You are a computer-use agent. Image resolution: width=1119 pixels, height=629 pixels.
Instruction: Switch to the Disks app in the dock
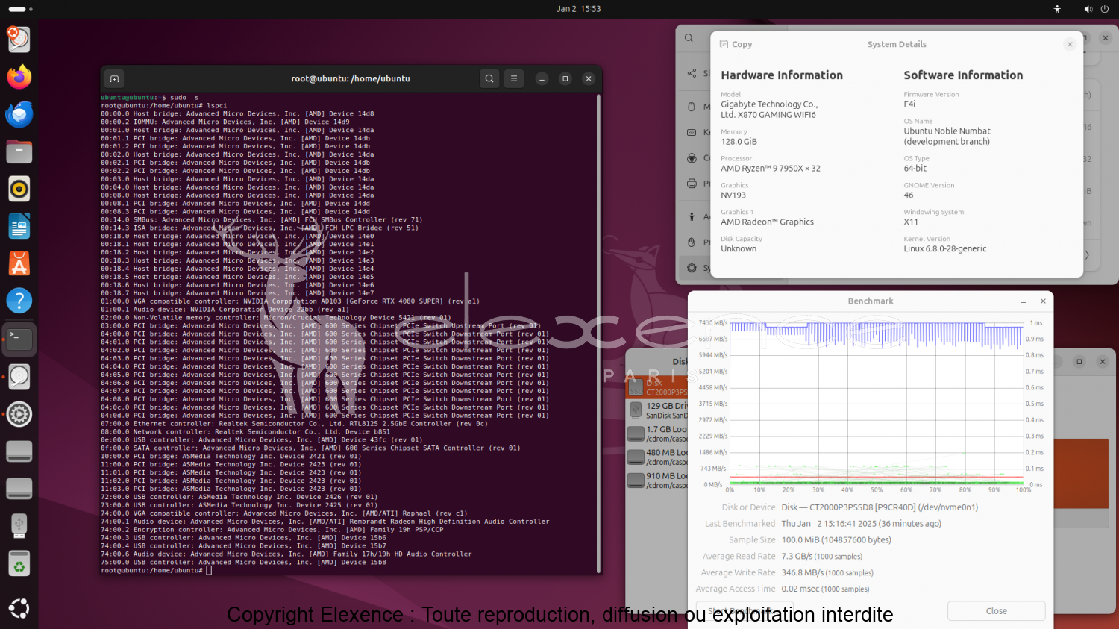[x=19, y=377]
